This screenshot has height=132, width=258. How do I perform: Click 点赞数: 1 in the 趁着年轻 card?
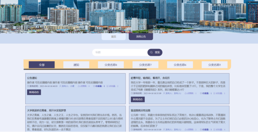click(192, 93)
